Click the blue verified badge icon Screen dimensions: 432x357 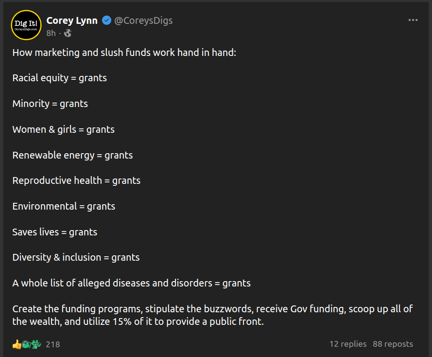tap(106, 20)
